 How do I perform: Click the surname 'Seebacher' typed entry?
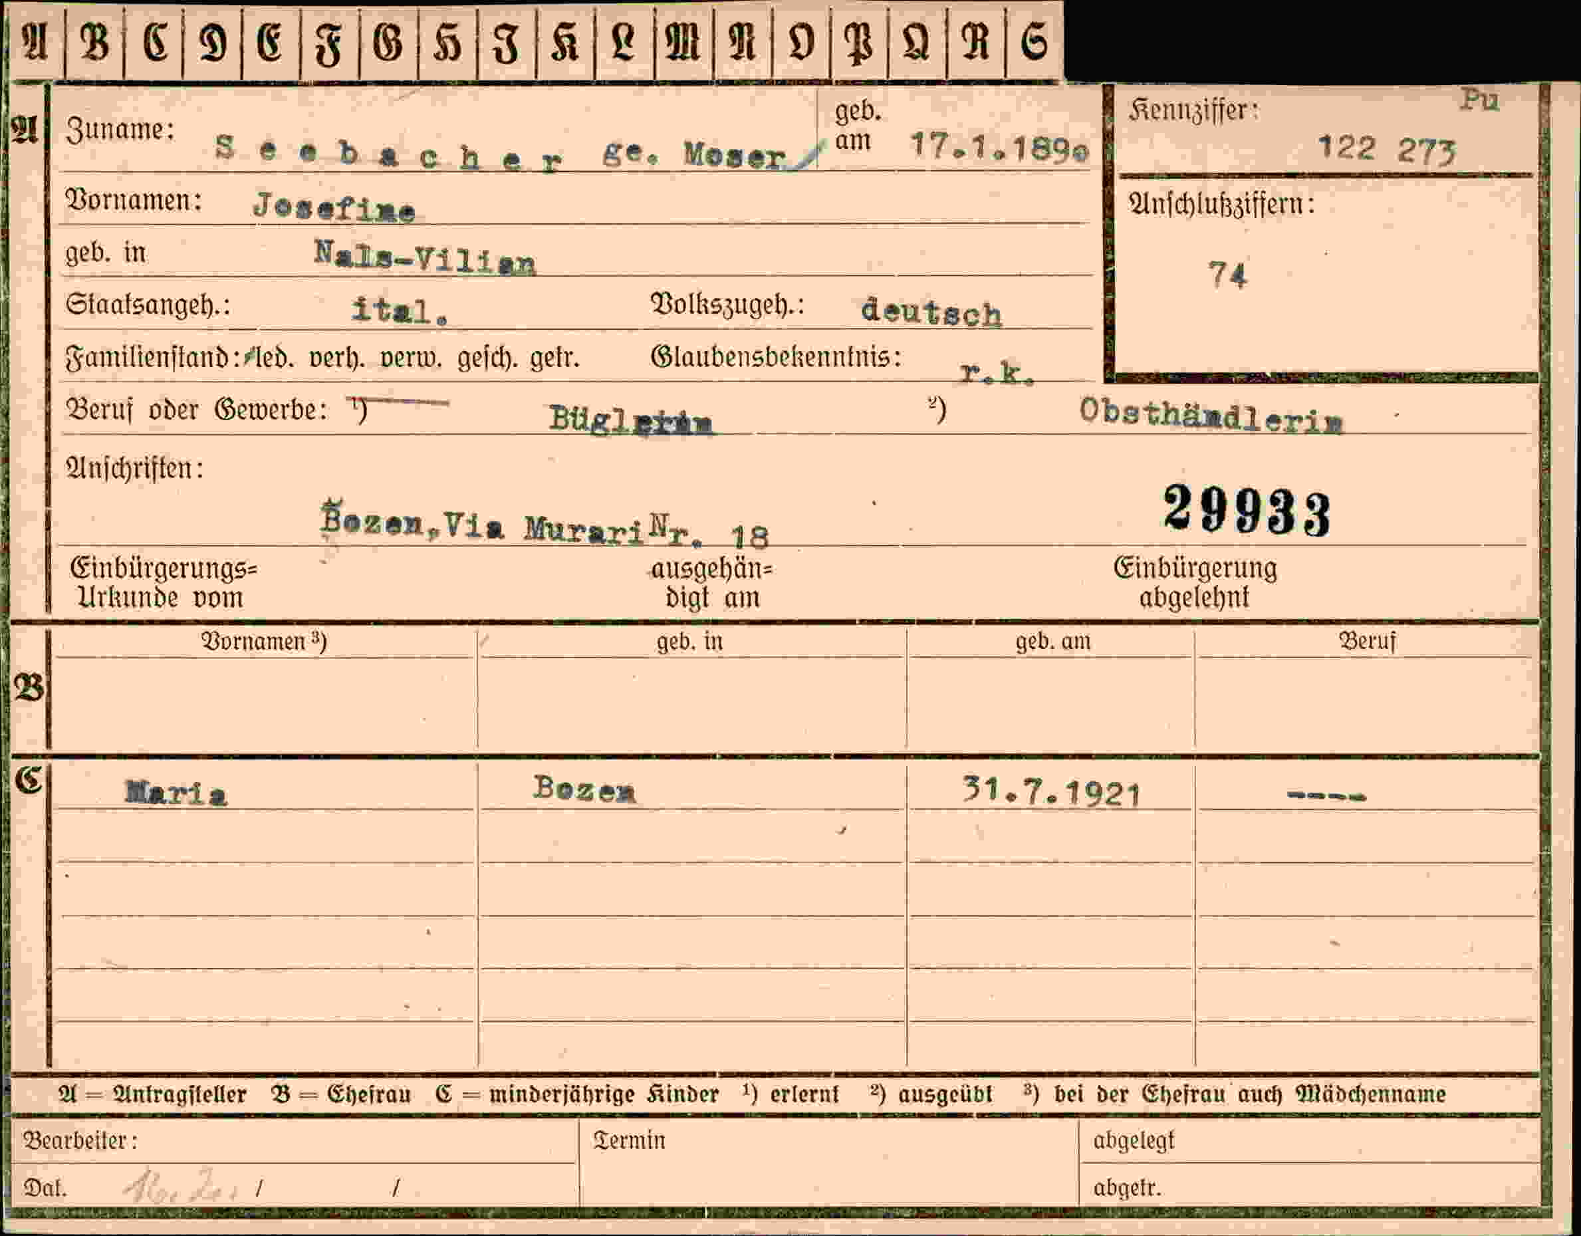coord(388,155)
